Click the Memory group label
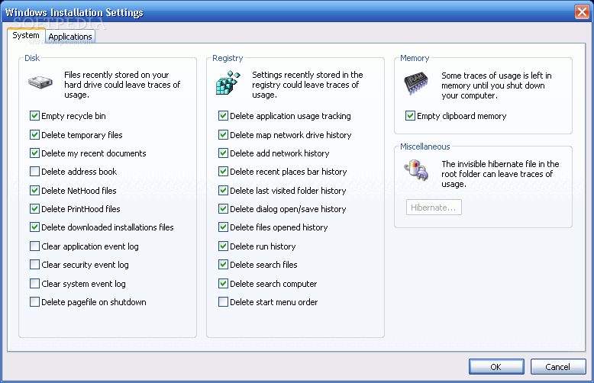The image size is (594, 383). (x=415, y=58)
